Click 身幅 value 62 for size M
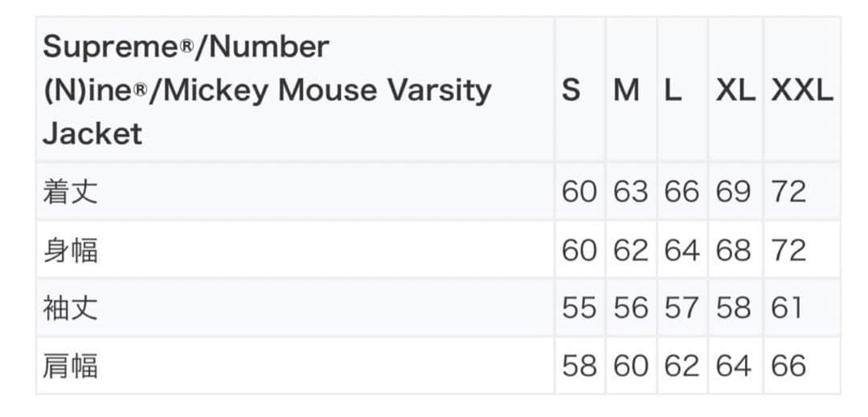This screenshot has width=868, height=417. pos(630,251)
